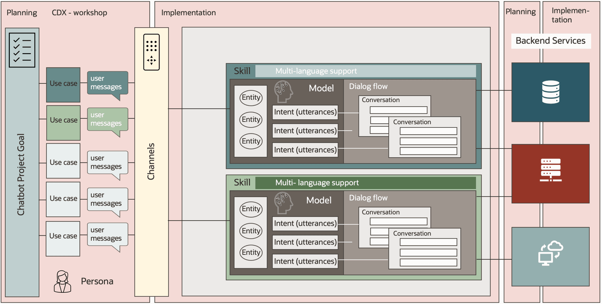Open the Channels keypad icon
The height and width of the screenshot is (304, 602).
[x=151, y=52]
